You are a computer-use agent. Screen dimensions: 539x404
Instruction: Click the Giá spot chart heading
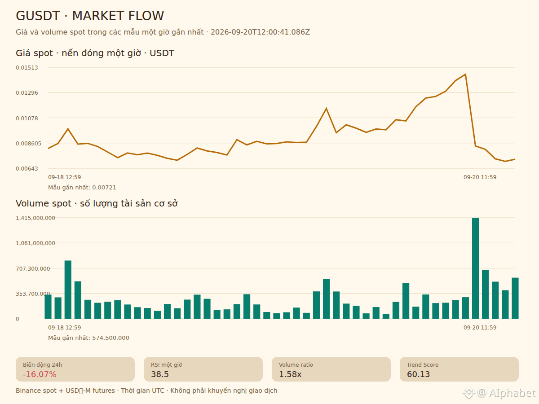[95, 53]
